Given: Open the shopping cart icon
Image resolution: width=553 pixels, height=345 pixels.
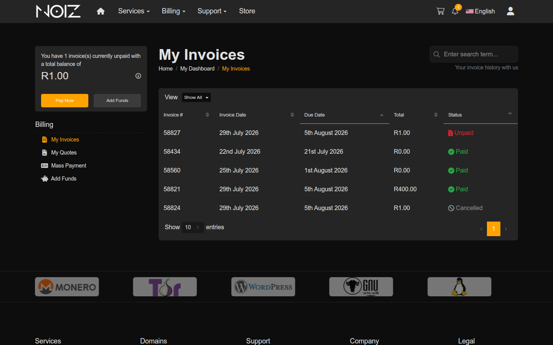Looking at the screenshot, I should [440, 11].
